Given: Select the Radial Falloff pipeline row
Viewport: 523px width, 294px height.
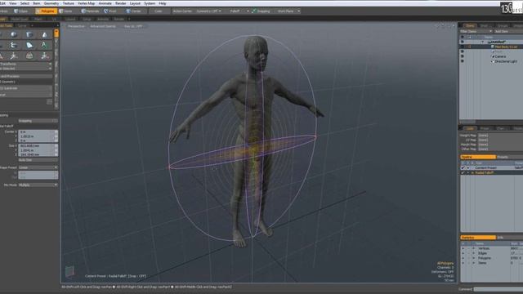Looking at the screenshot, I should [x=492, y=172].
